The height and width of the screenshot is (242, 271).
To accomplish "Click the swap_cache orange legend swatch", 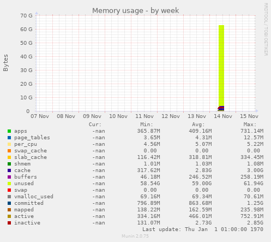I will click(9, 151).
